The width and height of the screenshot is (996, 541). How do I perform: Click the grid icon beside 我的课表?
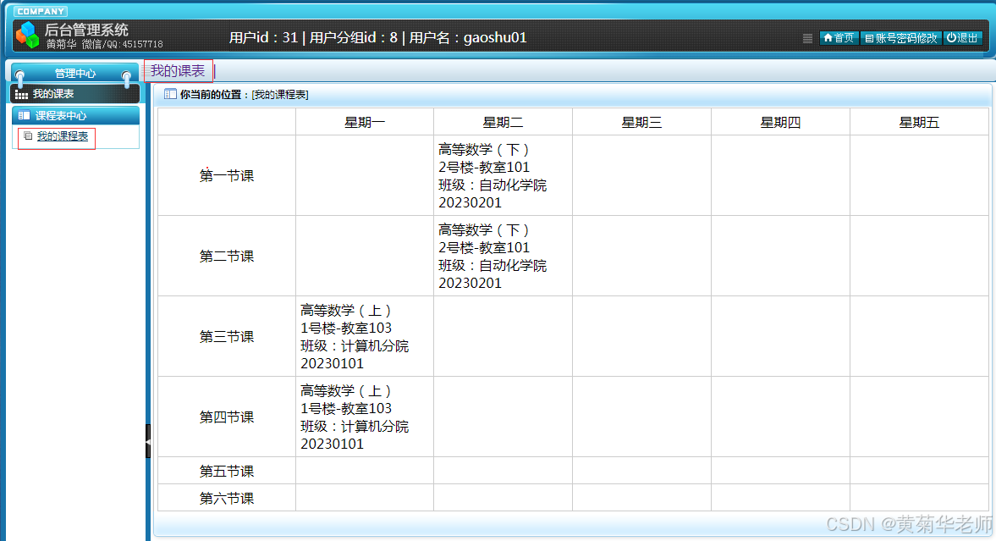pos(21,95)
